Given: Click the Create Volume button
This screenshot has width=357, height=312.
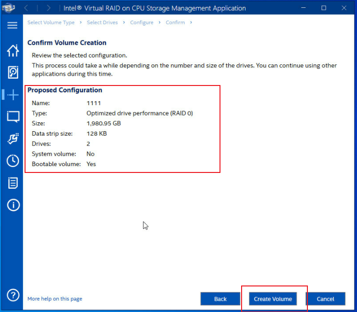Looking at the screenshot, I should click(x=273, y=299).
